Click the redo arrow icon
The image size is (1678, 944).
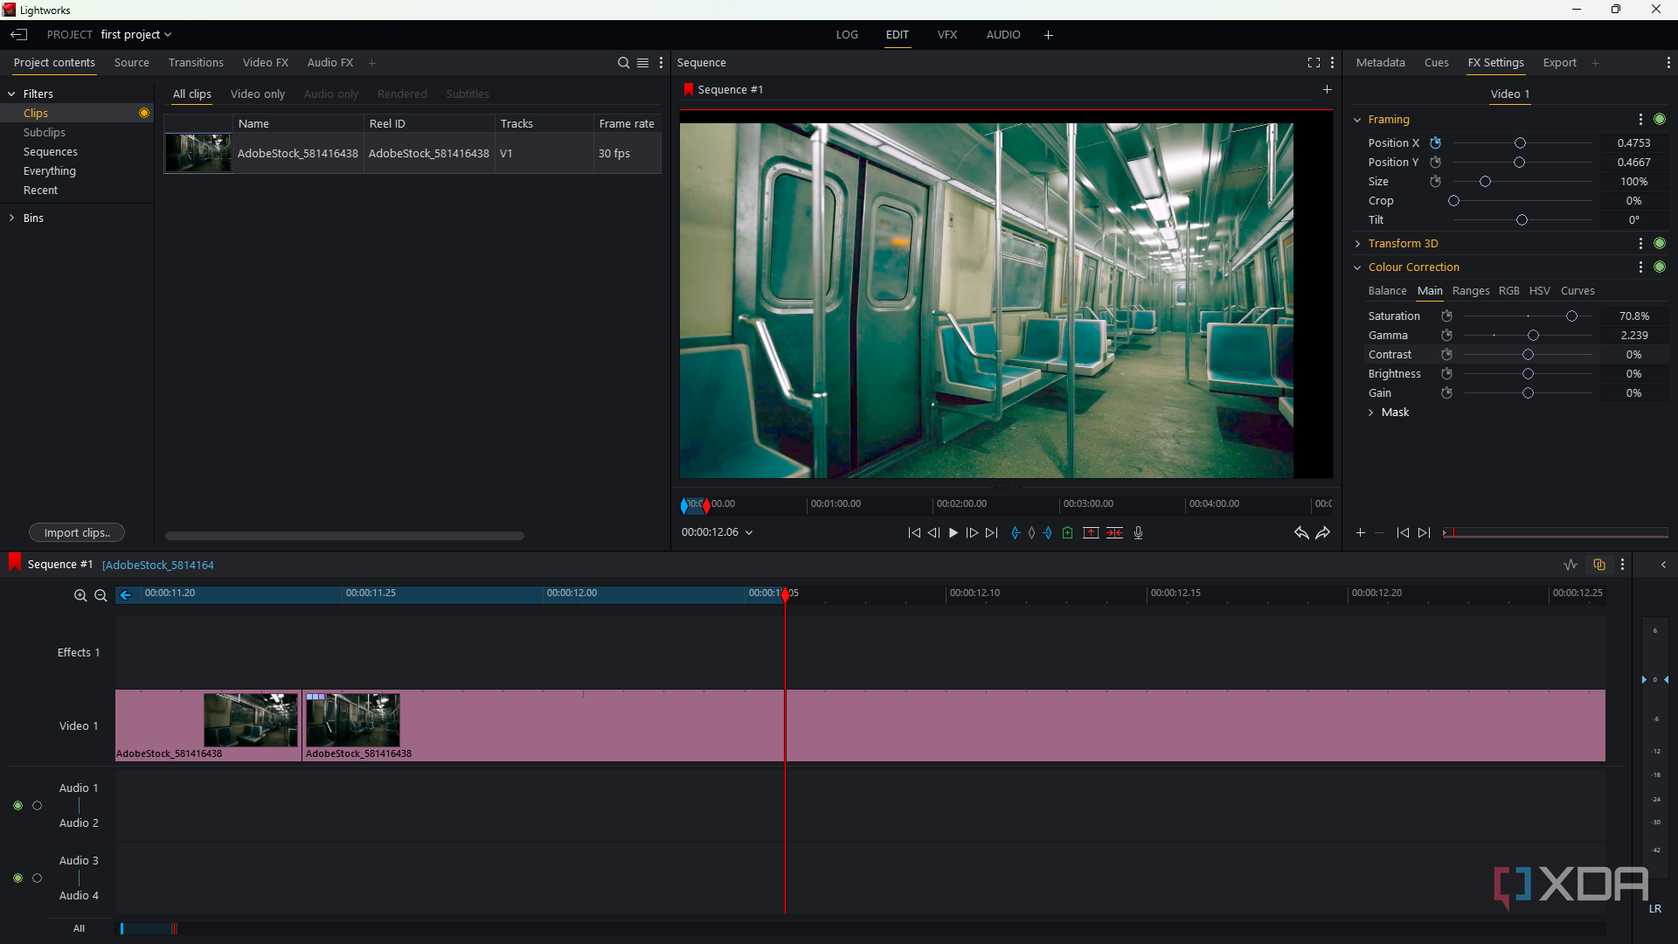(1323, 533)
